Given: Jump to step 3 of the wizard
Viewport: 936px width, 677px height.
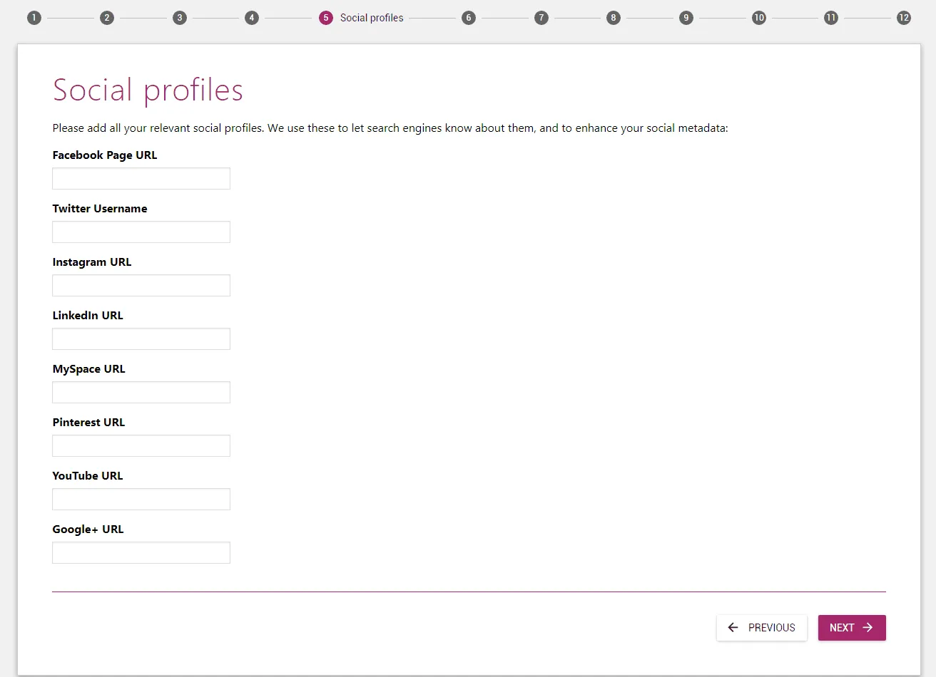Looking at the screenshot, I should (x=180, y=17).
